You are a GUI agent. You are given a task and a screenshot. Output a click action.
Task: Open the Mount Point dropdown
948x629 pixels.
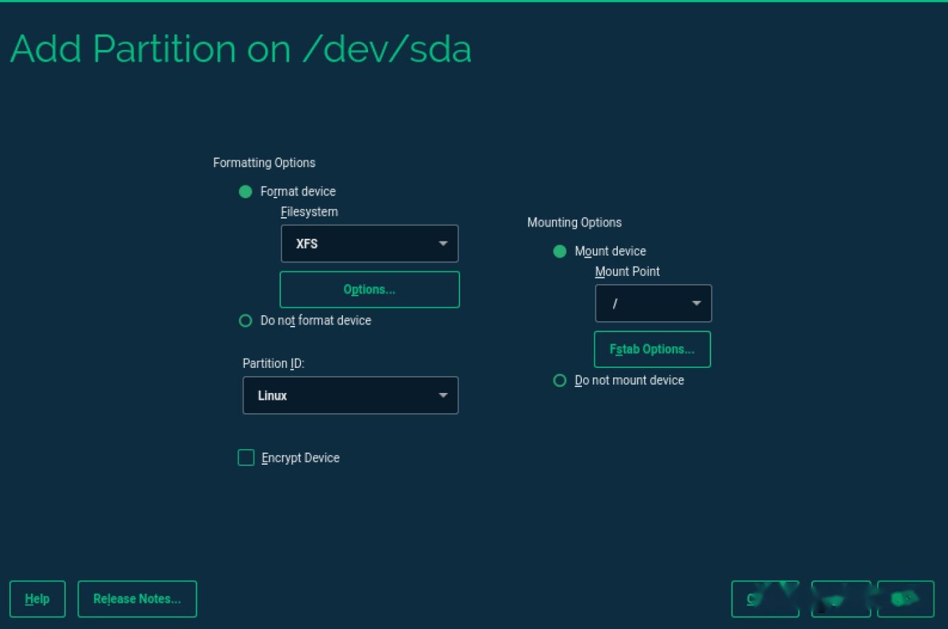[653, 303]
